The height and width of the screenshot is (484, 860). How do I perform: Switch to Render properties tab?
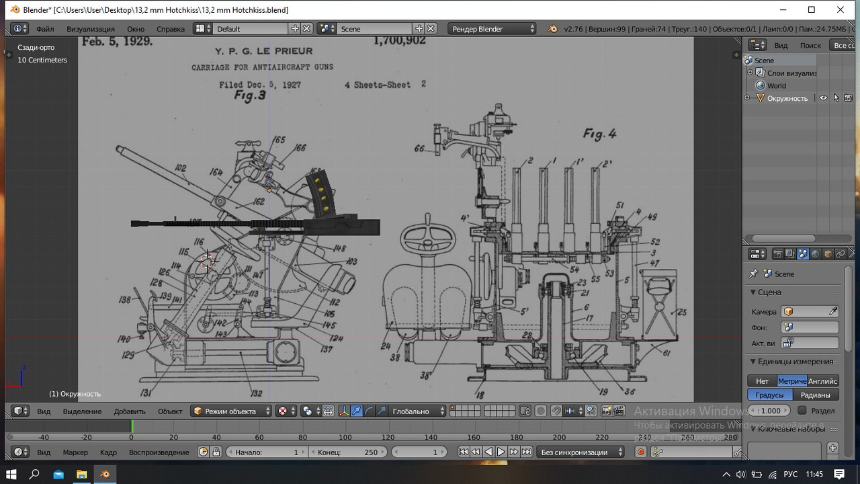coord(778,254)
